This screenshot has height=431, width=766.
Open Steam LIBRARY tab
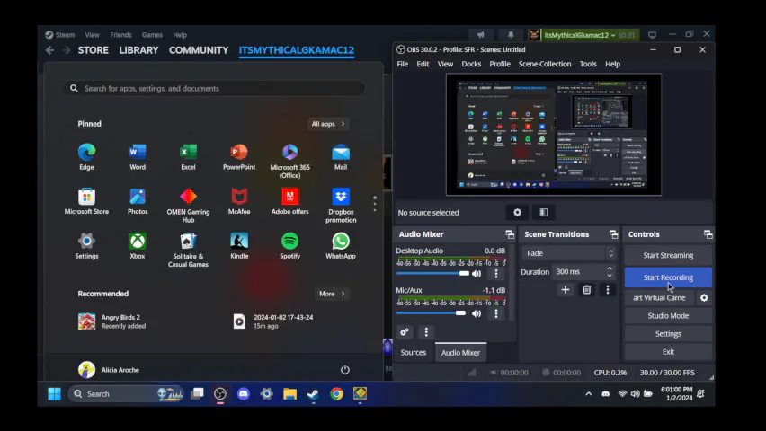pyautogui.click(x=138, y=50)
